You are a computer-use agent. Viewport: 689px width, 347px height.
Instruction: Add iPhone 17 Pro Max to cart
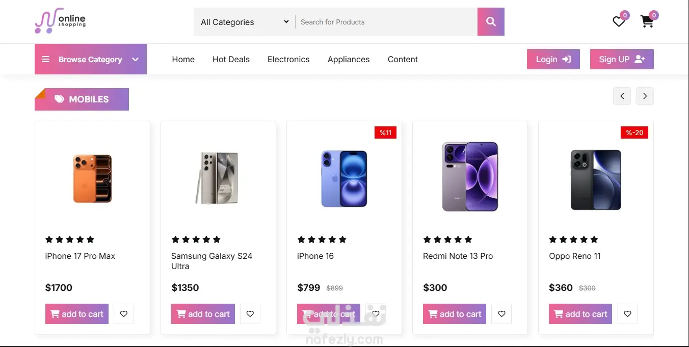click(77, 314)
